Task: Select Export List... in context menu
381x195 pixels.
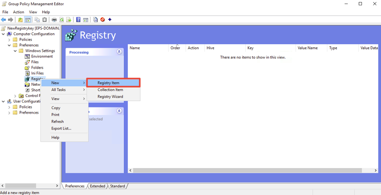Action: 64,128
